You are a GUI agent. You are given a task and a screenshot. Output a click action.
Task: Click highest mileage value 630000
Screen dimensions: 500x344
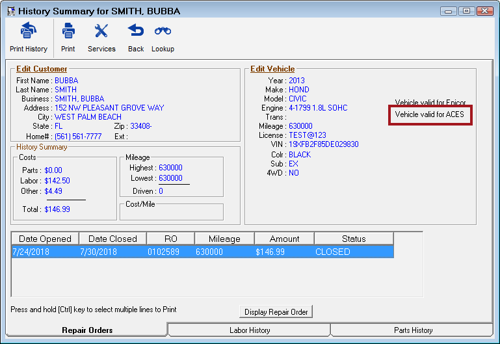[x=170, y=168]
